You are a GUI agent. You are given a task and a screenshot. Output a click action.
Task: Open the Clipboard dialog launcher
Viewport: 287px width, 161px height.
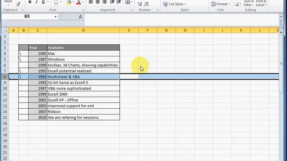coord(22,10)
